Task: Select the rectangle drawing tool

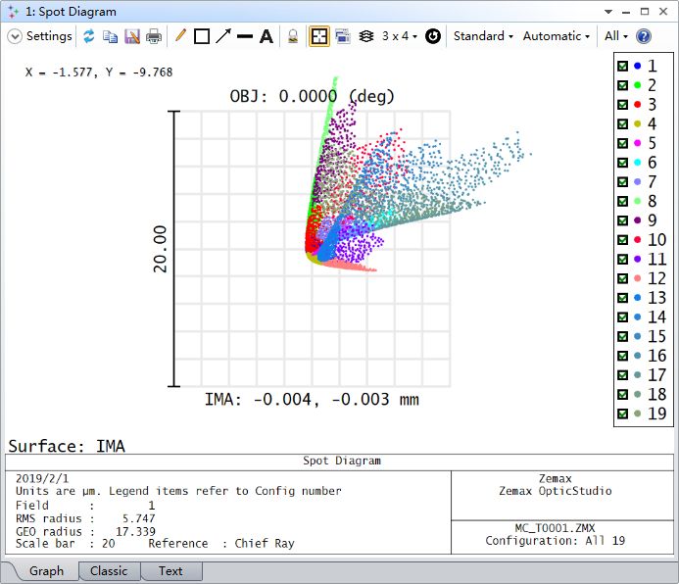Action: pos(202,36)
